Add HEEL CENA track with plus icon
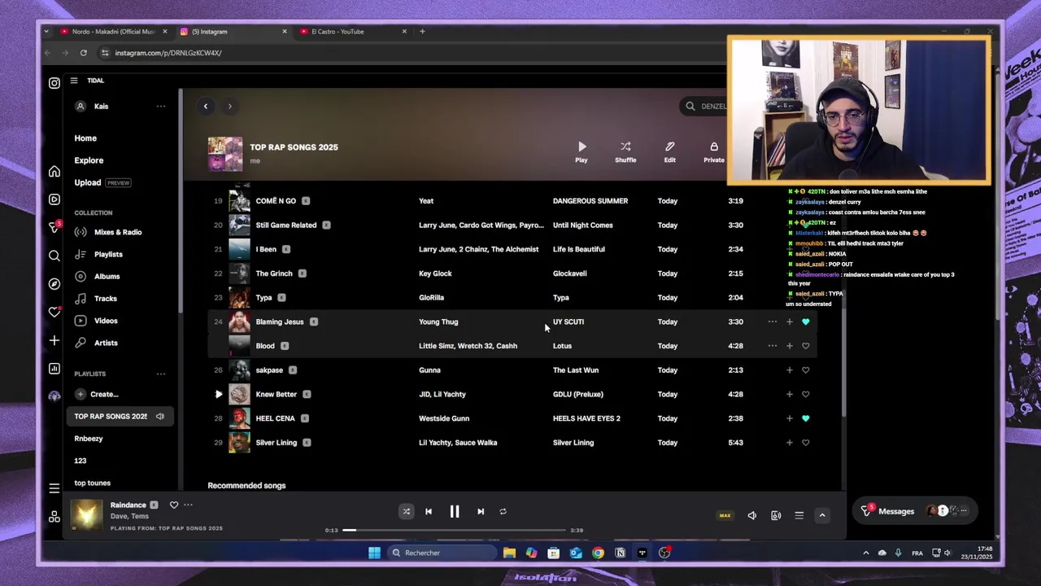The height and width of the screenshot is (586, 1041). click(789, 418)
